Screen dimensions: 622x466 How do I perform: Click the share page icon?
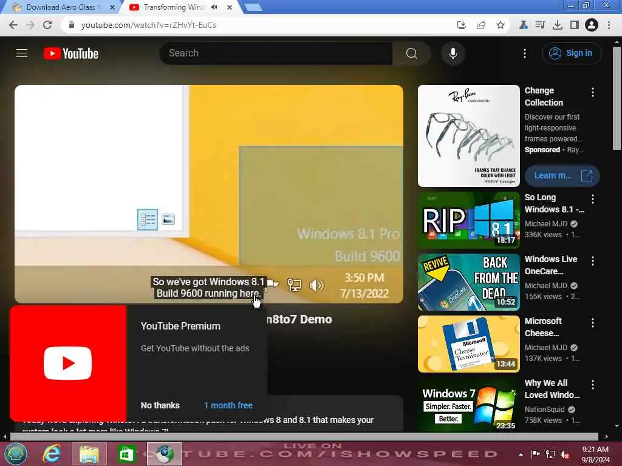[481, 25]
